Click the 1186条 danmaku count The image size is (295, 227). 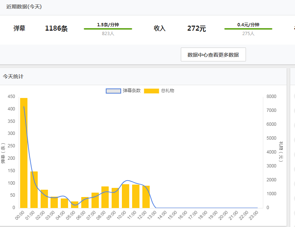(x=56, y=28)
